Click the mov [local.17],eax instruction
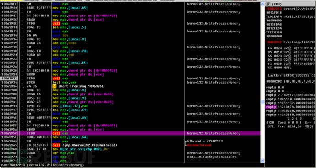This screenshot has height=168, width=316. (x=70, y=106)
